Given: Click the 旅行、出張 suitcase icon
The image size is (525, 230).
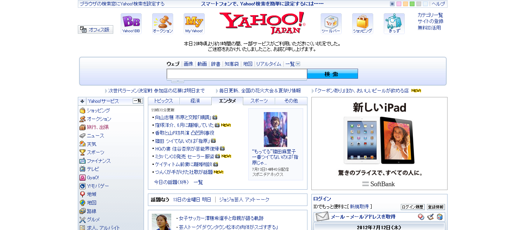Looking at the screenshot, I should (x=83, y=127).
